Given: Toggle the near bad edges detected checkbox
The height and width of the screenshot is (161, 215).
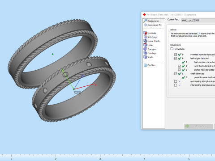Looking at the screenshot, I should [180, 66].
